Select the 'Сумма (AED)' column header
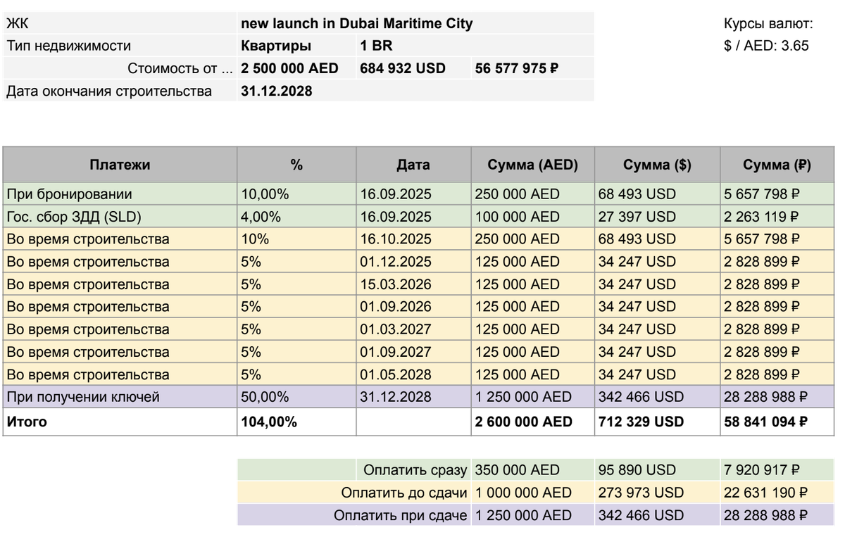This screenshot has height=544, width=845. tap(533, 164)
